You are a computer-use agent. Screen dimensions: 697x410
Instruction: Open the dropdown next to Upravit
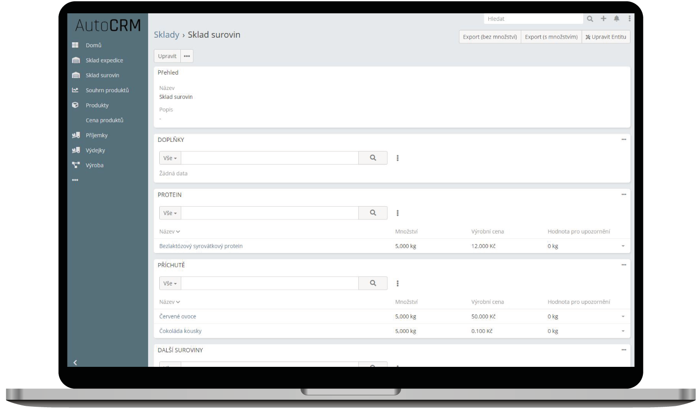pyautogui.click(x=187, y=56)
